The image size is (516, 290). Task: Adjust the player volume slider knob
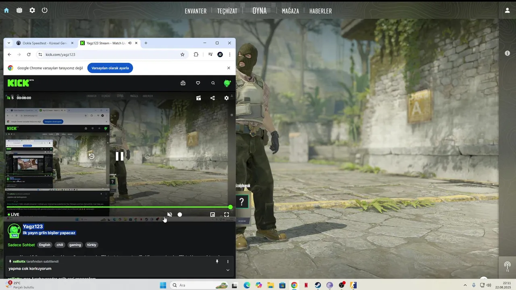180,215
